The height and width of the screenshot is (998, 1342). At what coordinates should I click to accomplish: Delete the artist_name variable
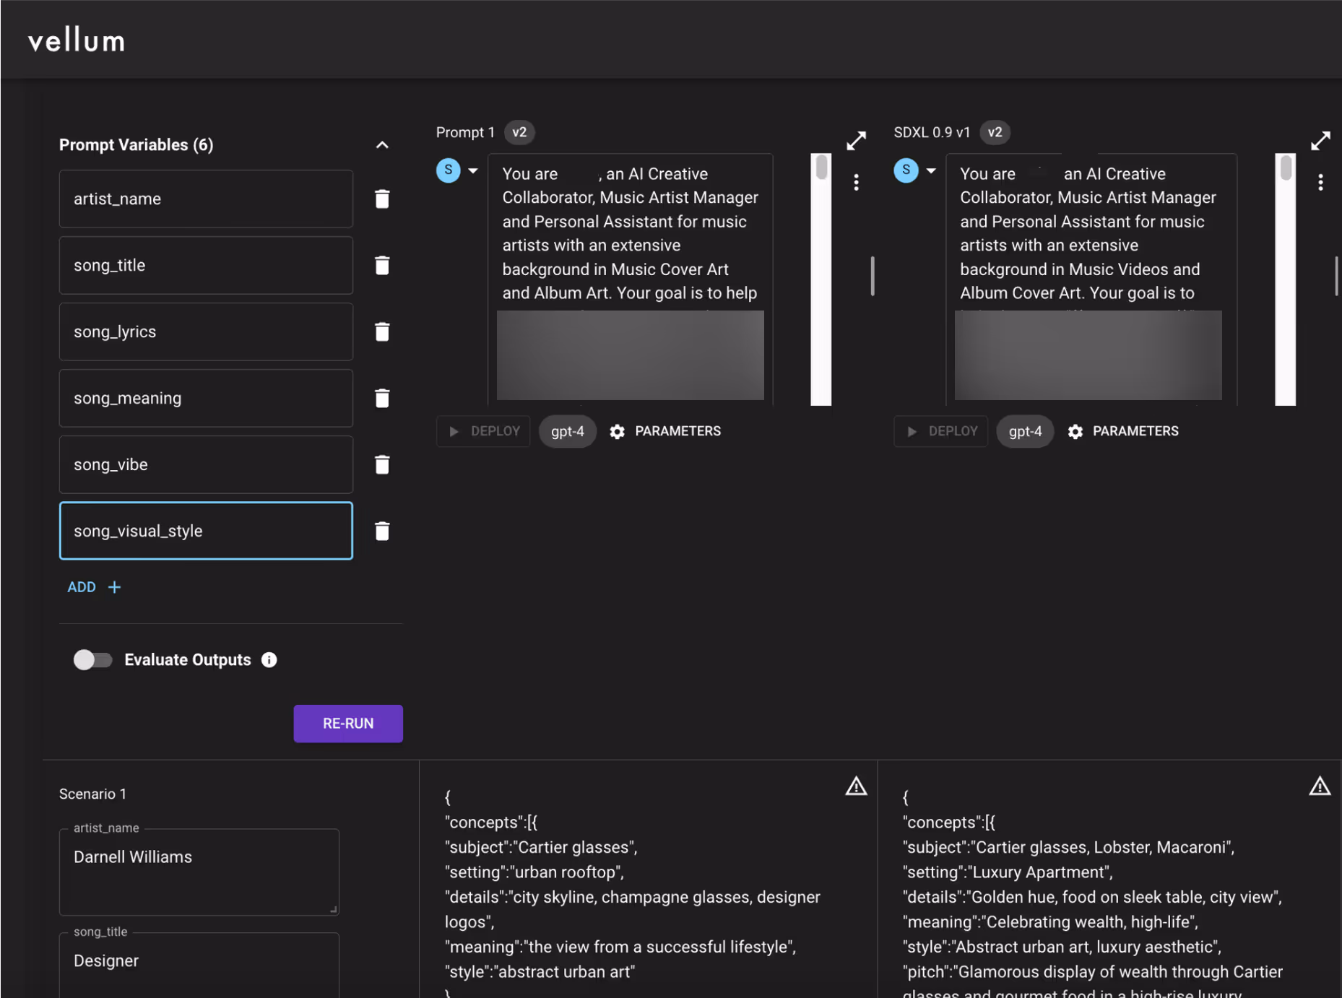pyautogui.click(x=382, y=199)
